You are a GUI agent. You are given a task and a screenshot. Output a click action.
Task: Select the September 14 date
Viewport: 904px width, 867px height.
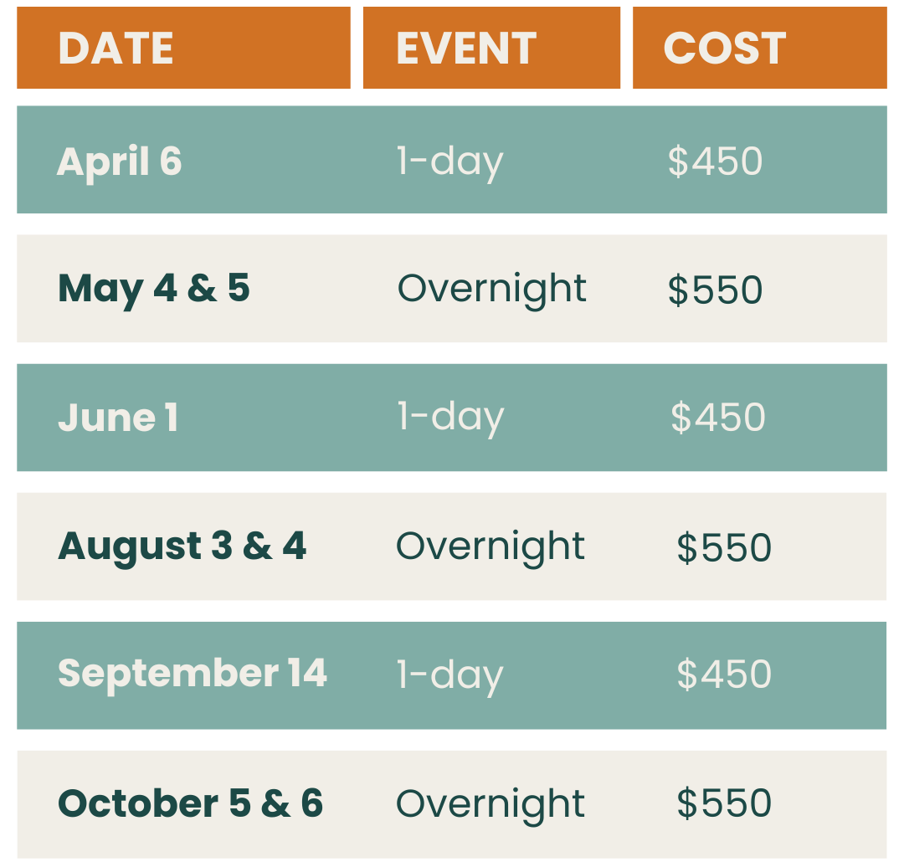[x=193, y=674]
